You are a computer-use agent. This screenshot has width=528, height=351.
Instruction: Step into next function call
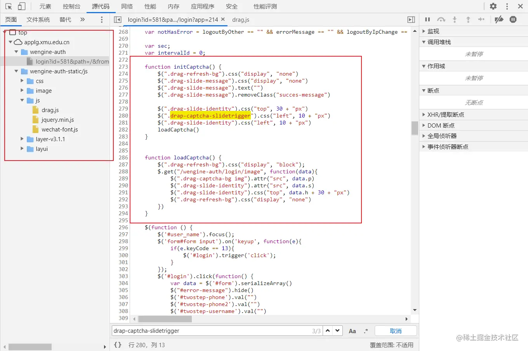455,19
